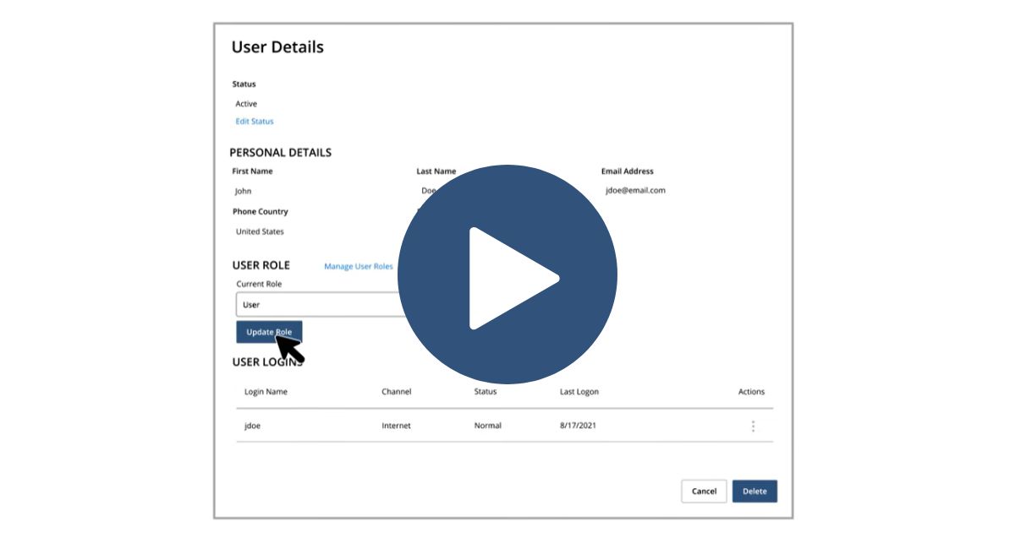
Task: Click the Last Logon column header
Action: coord(579,392)
